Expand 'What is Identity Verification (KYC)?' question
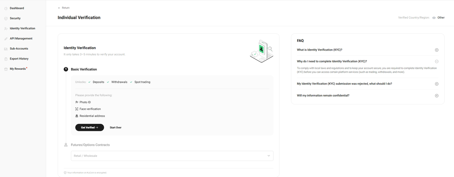This screenshot has width=454, height=177. pyautogui.click(x=437, y=50)
